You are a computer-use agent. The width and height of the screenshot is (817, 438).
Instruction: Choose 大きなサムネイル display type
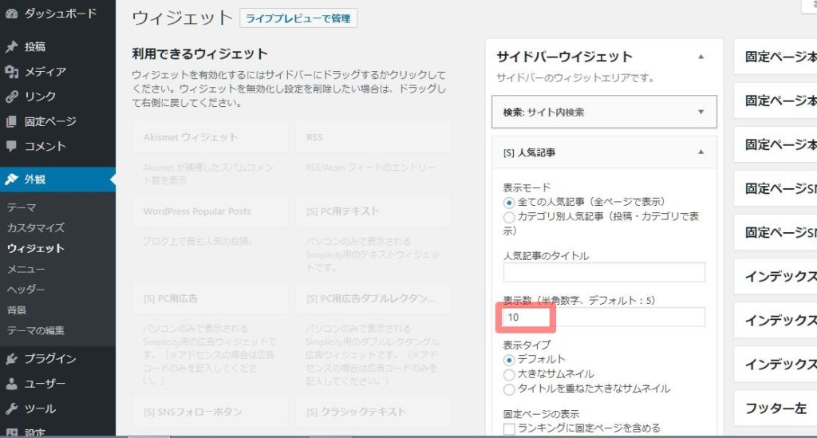pyautogui.click(x=509, y=374)
